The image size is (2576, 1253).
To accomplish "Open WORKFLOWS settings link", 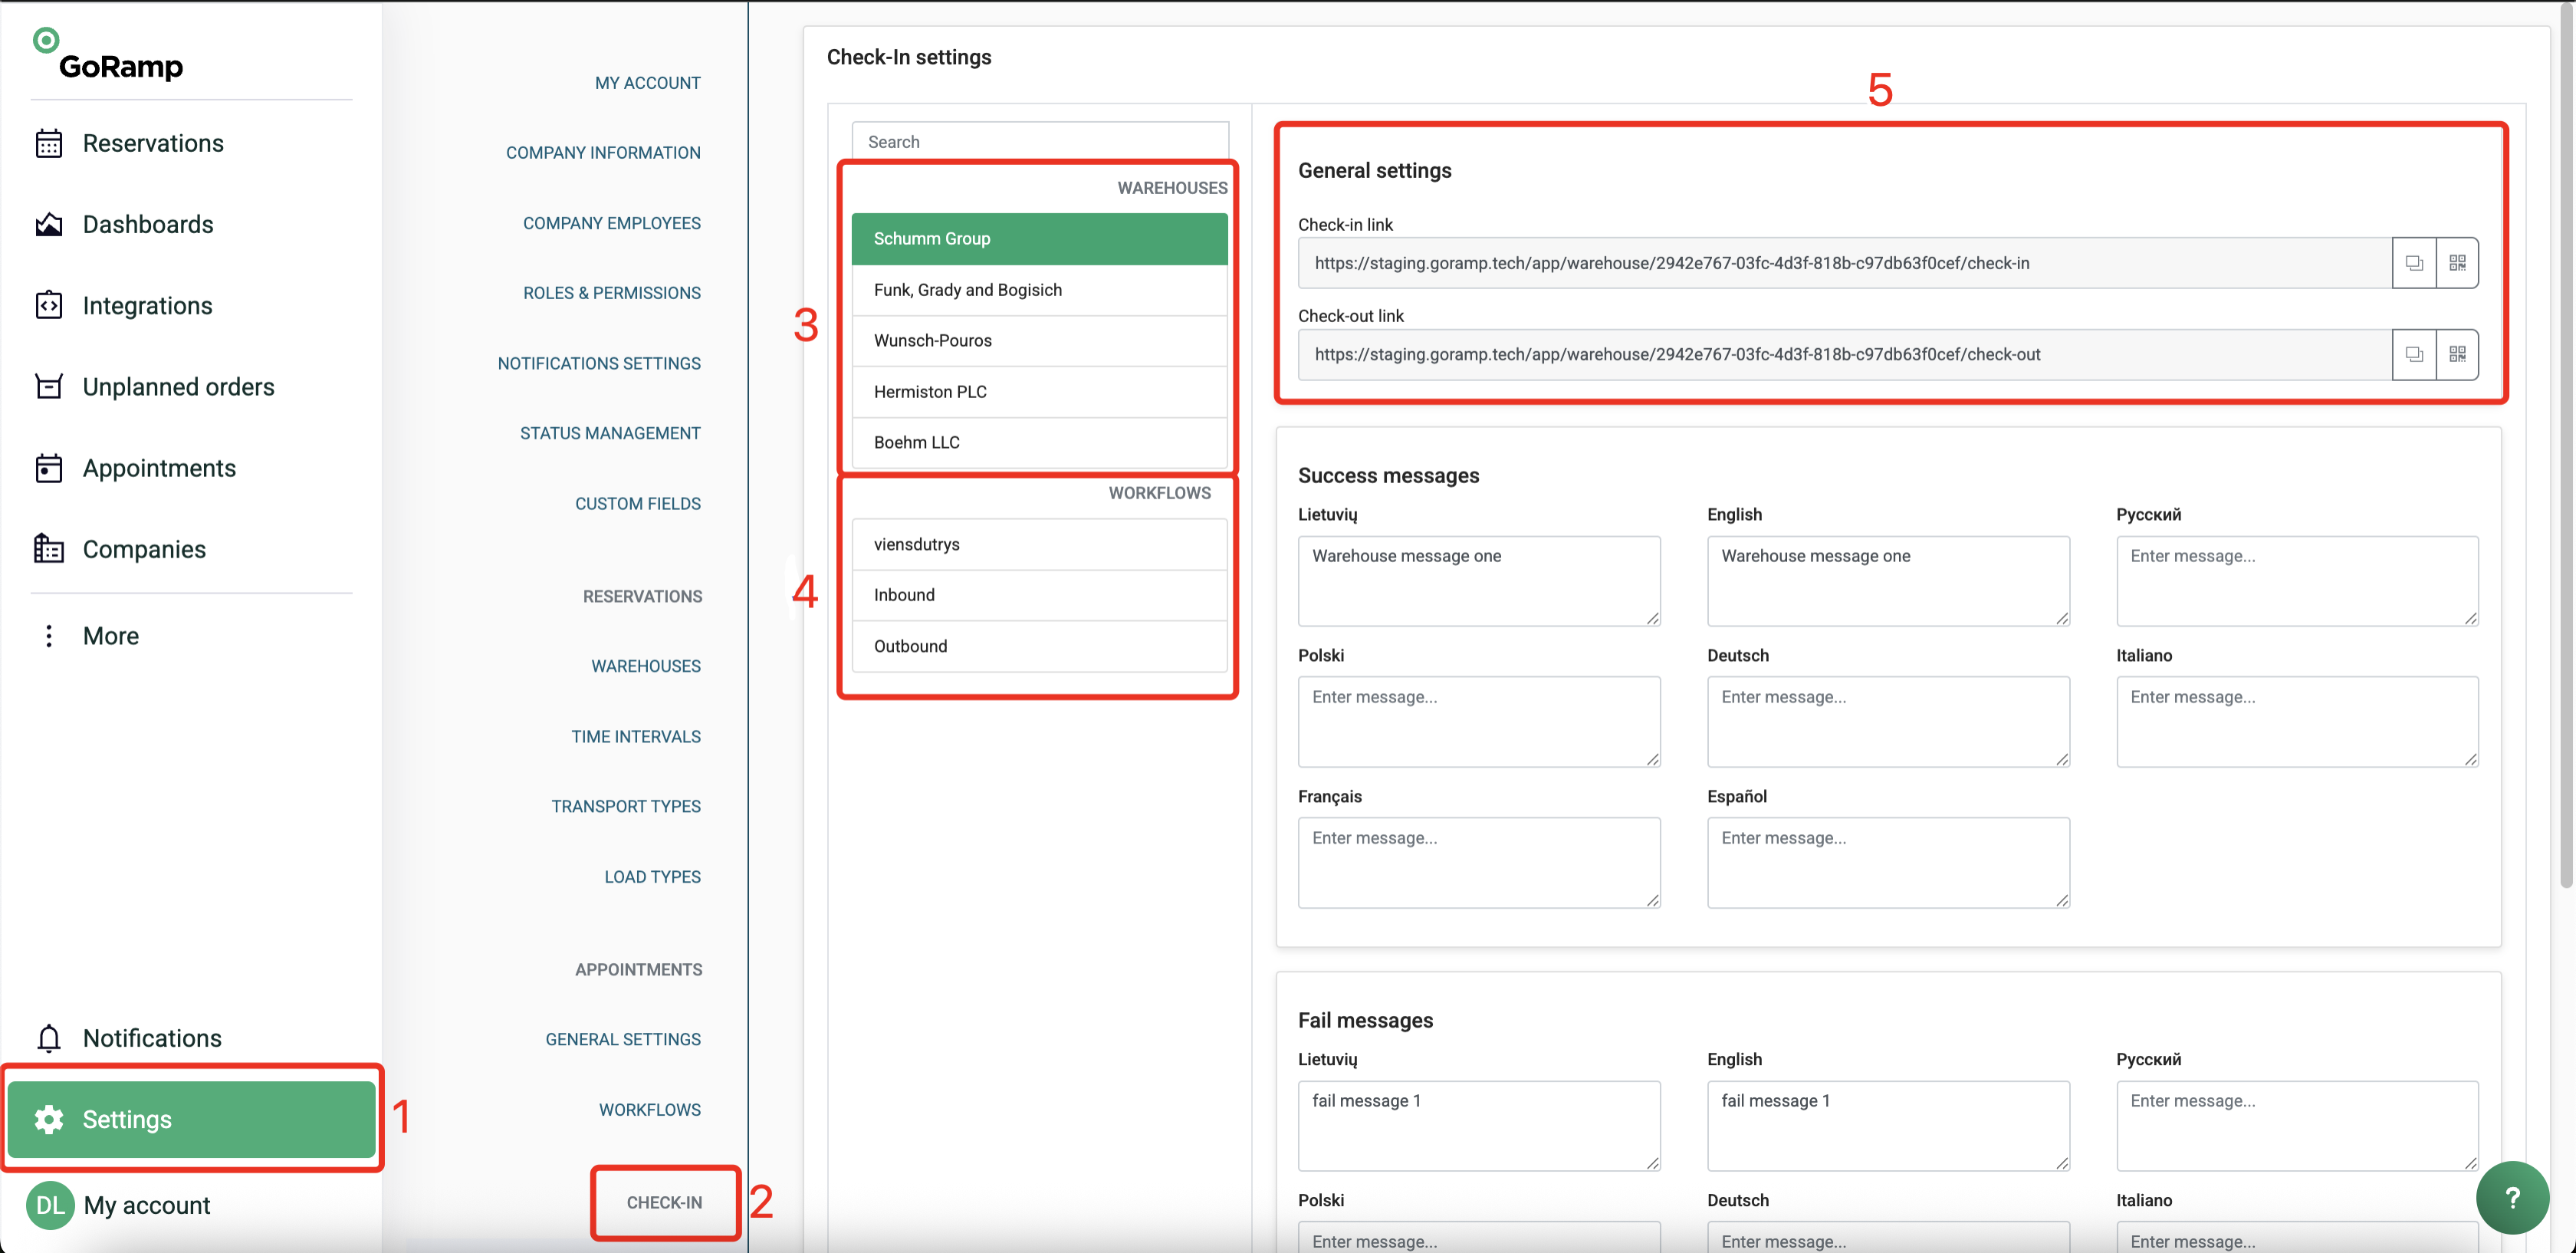I will tap(649, 1110).
